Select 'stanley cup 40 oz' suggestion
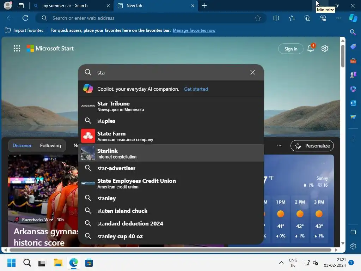The width and height of the screenshot is (361, 271). click(x=171, y=236)
